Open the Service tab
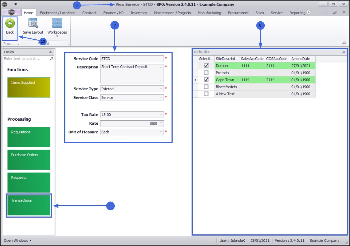 click(277, 13)
